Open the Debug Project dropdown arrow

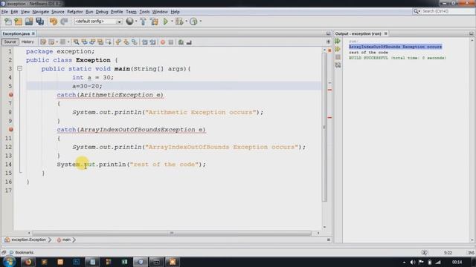pyautogui.click(x=186, y=22)
